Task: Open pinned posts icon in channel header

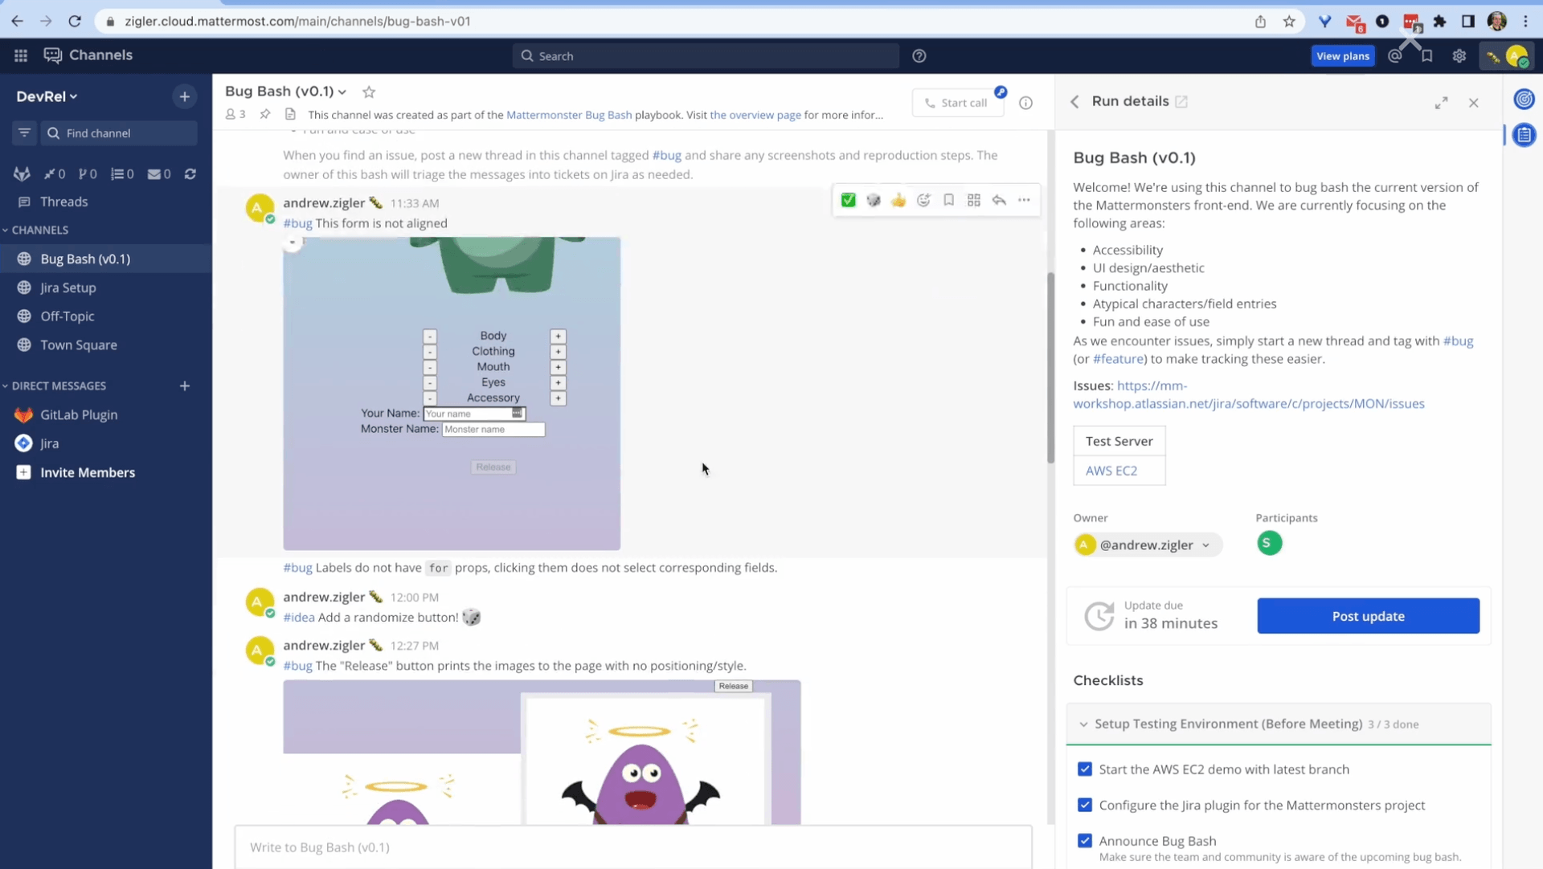Action: click(265, 115)
